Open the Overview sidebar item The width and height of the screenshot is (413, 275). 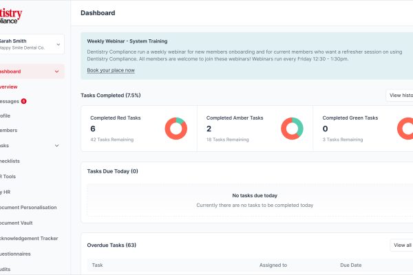tap(8, 87)
